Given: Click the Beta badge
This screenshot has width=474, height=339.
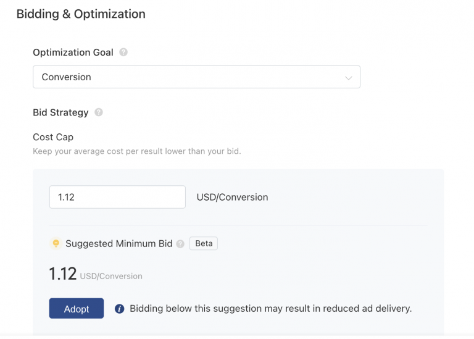Looking at the screenshot, I should coord(204,243).
